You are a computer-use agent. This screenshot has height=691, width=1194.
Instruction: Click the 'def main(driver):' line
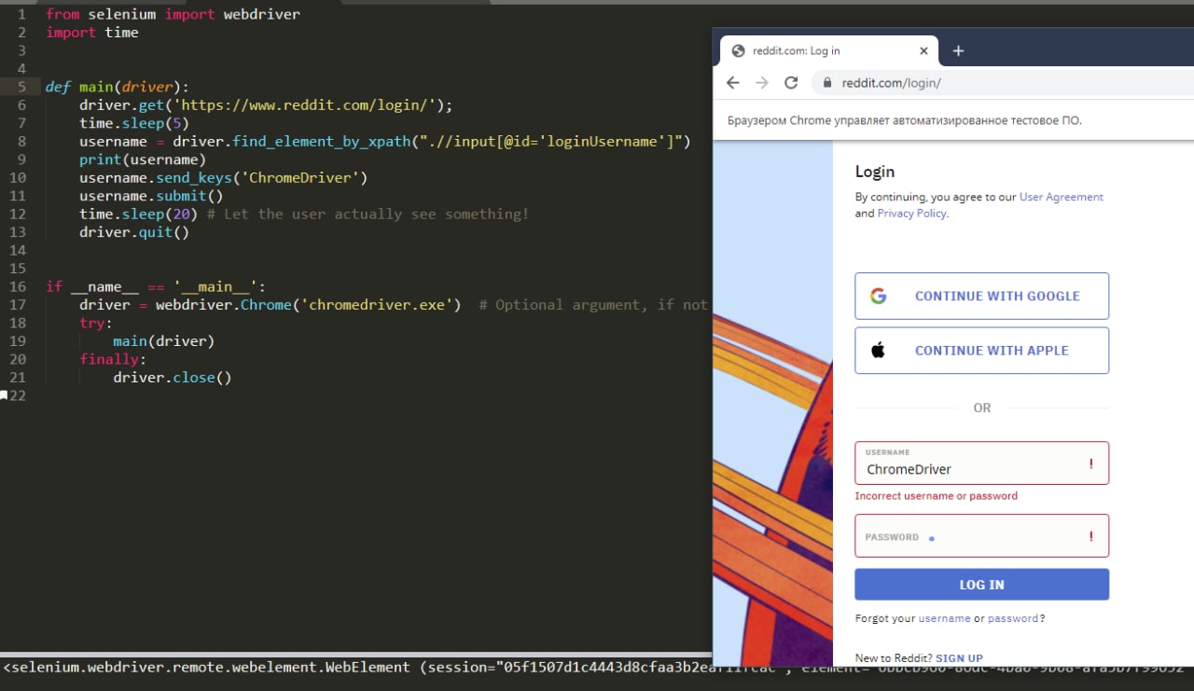[x=117, y=87]
